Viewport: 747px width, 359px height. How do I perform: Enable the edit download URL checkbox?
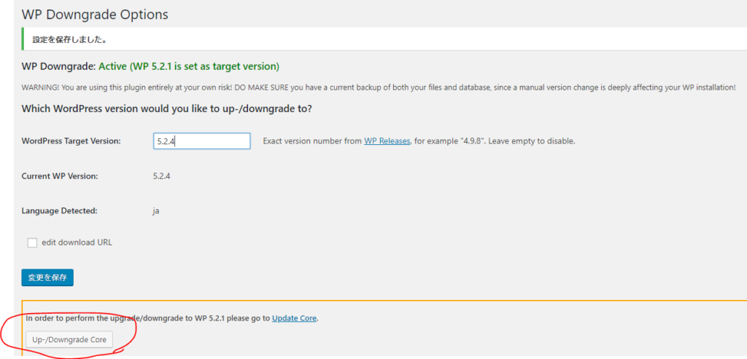click(32, 242)
